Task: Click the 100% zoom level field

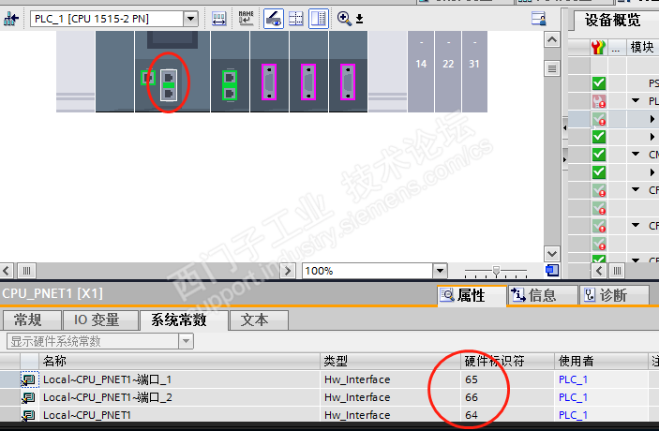Action: point(367,271)
